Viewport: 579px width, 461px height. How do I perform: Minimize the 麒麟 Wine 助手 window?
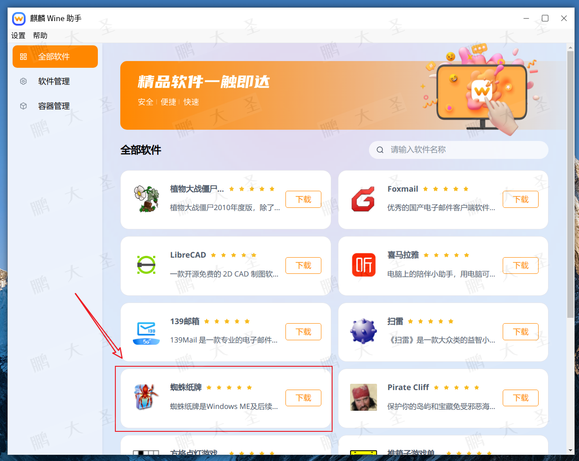(526, 18)
